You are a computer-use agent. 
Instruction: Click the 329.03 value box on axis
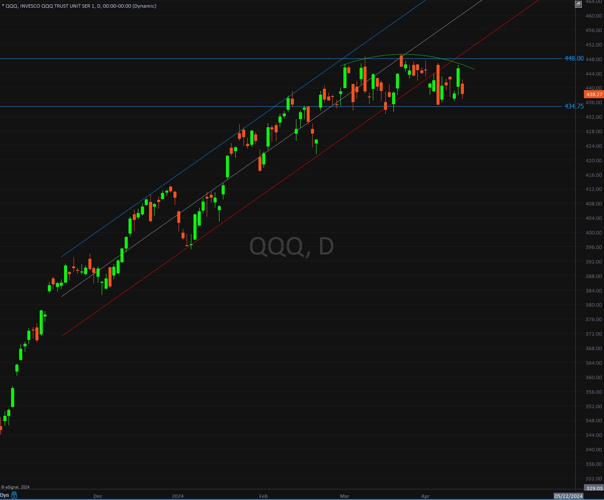click(x=594, y=488)
